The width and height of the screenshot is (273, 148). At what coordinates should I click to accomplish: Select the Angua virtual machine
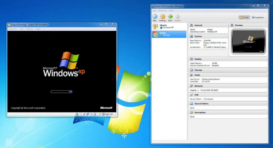tap(169, 34)
